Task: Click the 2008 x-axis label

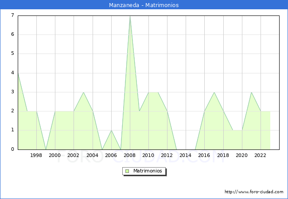Action: click(130, 155)
